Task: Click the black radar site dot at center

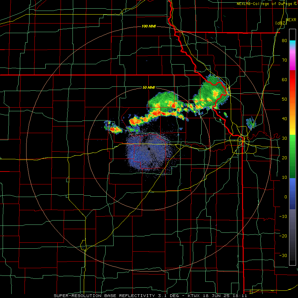Action: [149, 149]
